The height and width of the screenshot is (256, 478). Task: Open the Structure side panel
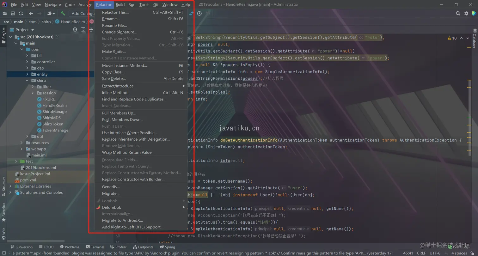click(3, 186)
